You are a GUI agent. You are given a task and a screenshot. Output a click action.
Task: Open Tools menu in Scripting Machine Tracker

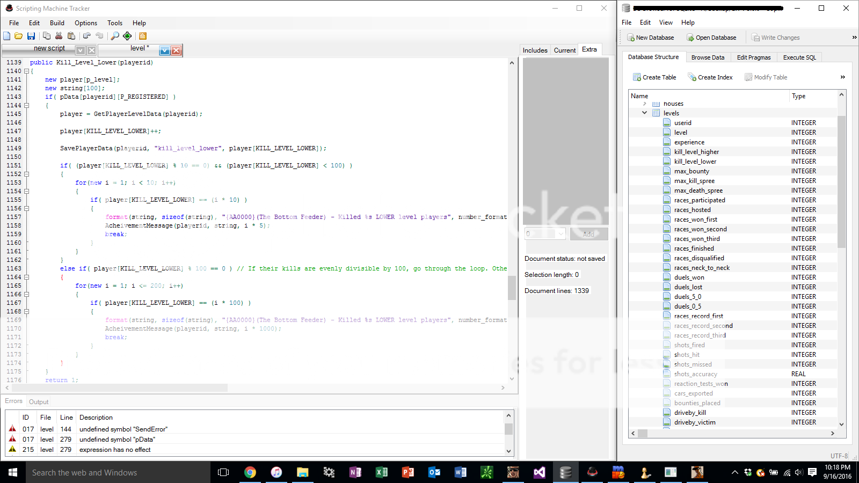tap(115, 23)
